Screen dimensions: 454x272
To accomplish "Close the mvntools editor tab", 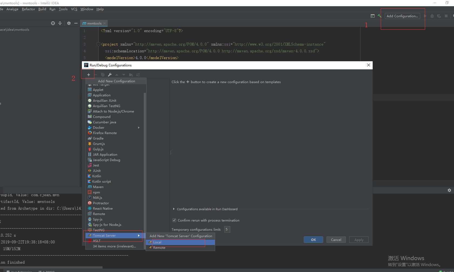I will coord(105,23).
